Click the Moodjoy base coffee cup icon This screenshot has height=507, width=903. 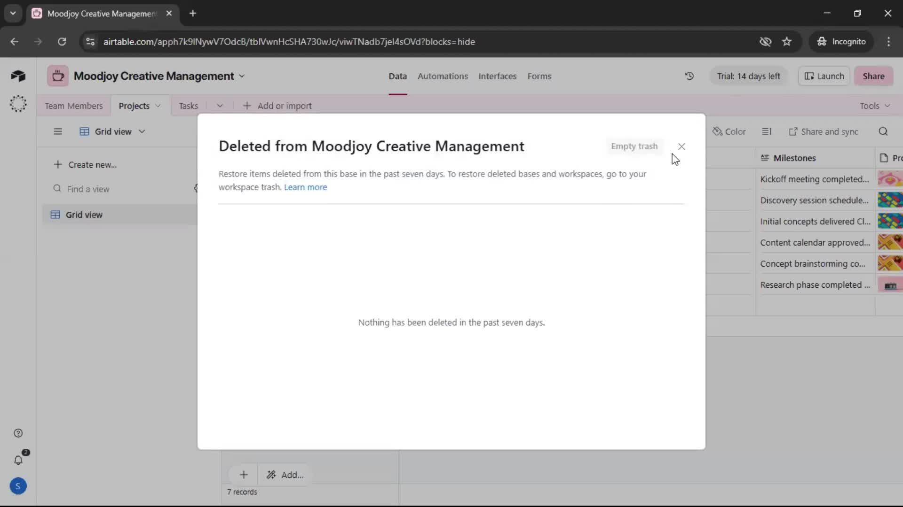point(58,76)
